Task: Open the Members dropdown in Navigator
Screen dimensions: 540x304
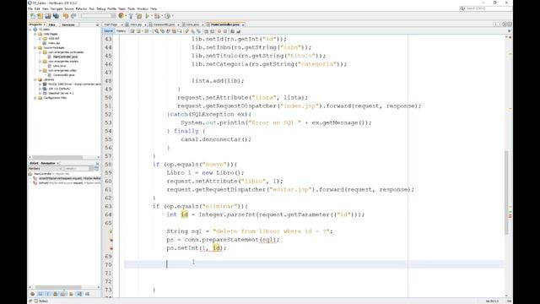Action: pyautogui.click(x=44, y=169)
